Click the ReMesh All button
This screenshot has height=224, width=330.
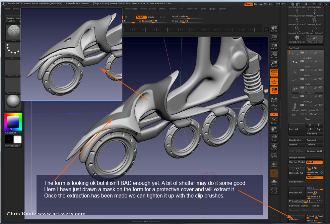coord(297,173)
